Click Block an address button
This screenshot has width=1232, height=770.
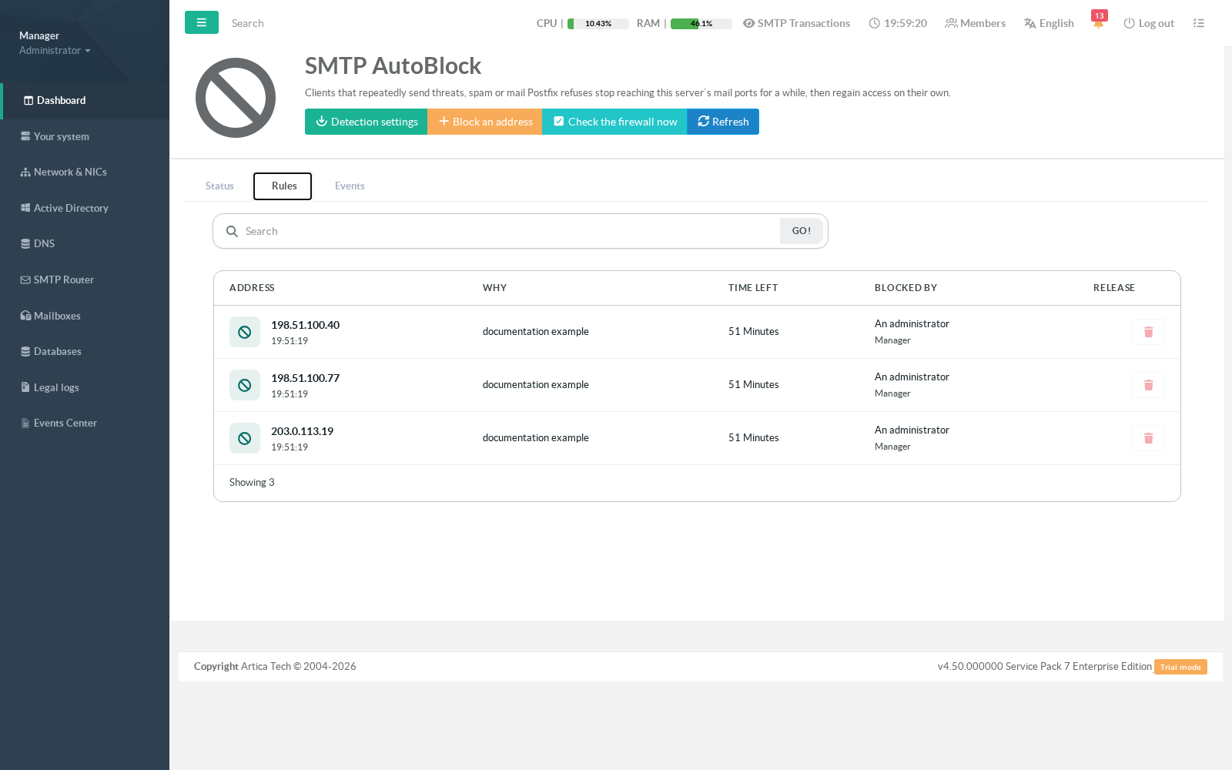pyautogui.click(x=485, y=122)
